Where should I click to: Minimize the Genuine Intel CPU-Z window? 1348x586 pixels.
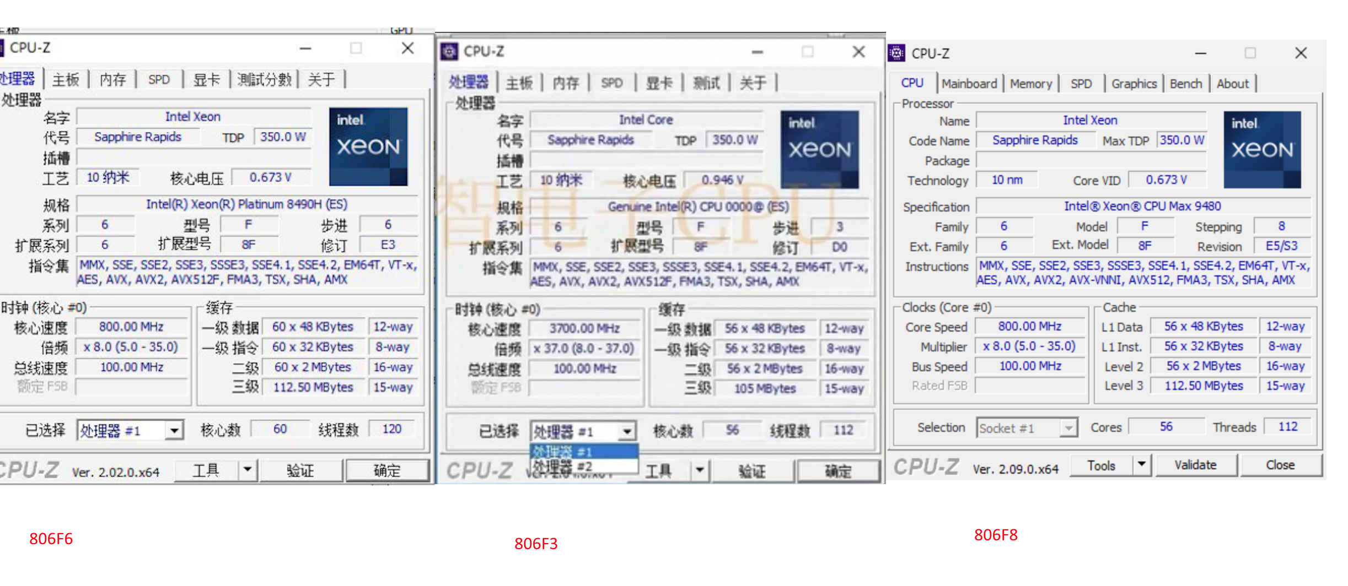point(758,52)
